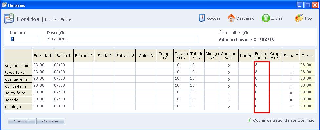
Task: Click the Saída 1 column header
Action: click(x=63, y=55)
